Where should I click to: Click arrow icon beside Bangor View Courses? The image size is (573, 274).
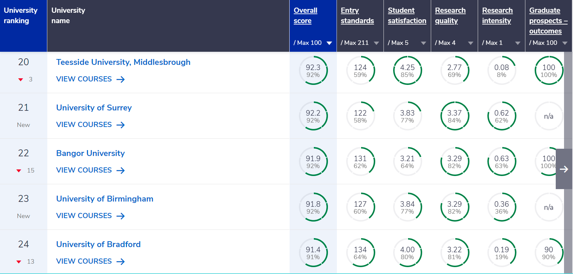(120, 170)
